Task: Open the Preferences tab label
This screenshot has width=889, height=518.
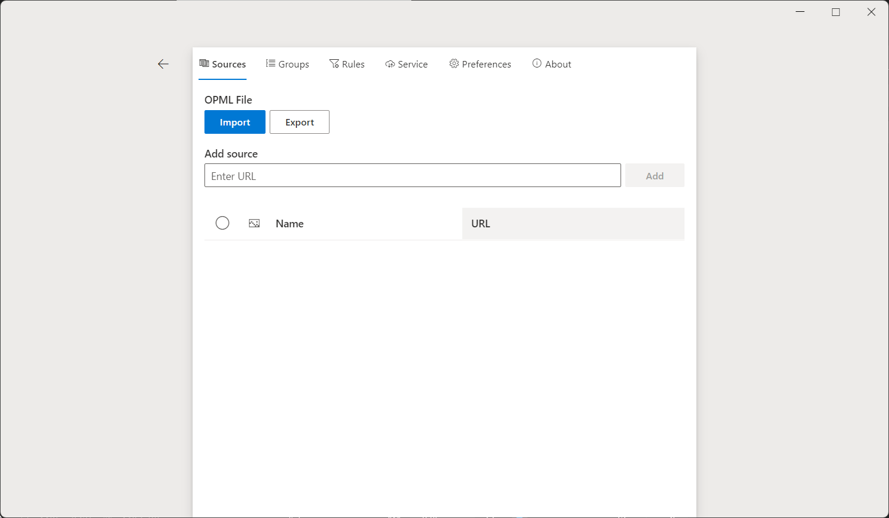Action: pyautogui.click(x=487, y=64)
